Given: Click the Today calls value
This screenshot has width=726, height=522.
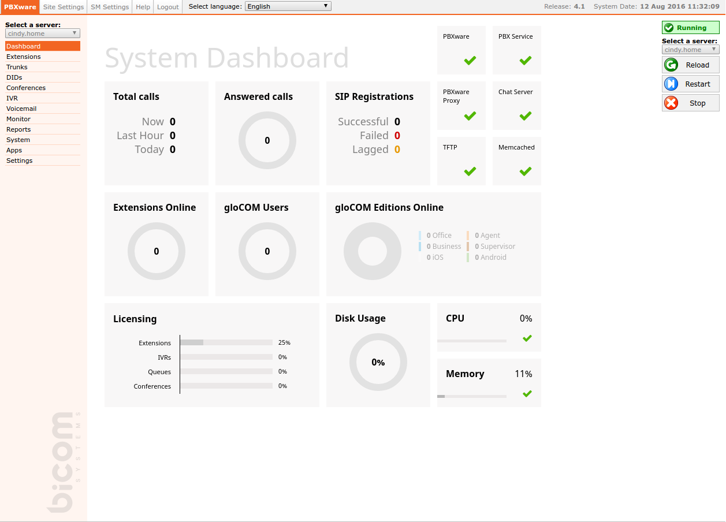Looking at the screenshot, I should point(173,150).
